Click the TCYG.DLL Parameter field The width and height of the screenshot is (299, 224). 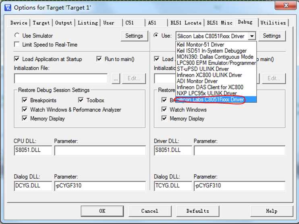coord(240,186)
